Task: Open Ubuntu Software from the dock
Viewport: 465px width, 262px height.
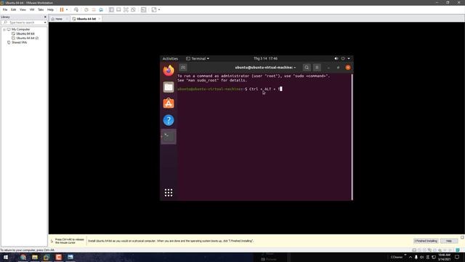Action: click(x=169, y=103)
